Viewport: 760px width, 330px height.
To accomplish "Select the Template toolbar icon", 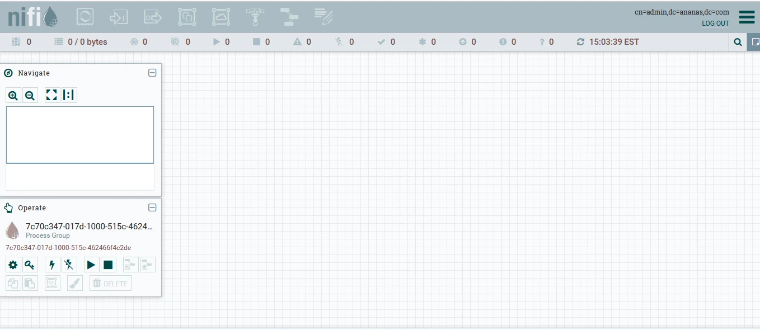I will [x=289, y=17].
